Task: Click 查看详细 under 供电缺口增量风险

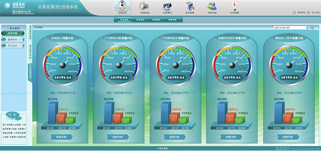Action: [x=62, y=137]
